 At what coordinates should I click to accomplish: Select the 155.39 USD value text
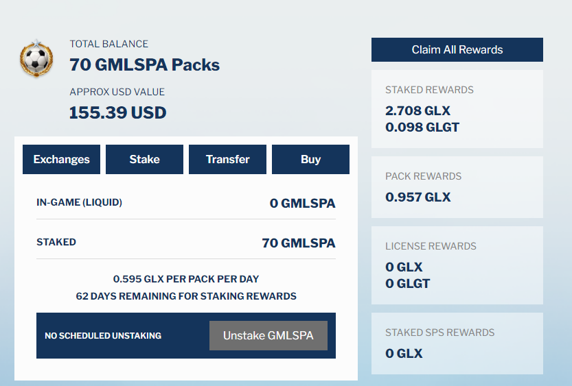tap(117, 112)
